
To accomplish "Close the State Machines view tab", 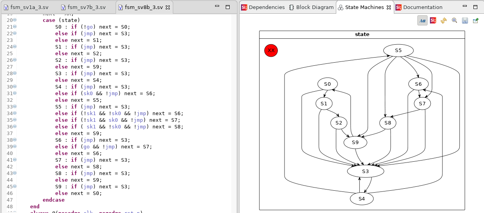I will click(x=388, y=7).
